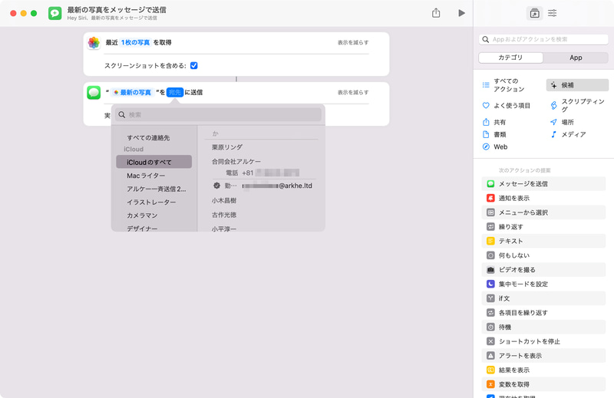614x398 pixels.
Task: Click the green Messages shortcut icon
Action: tap(54, 13)
